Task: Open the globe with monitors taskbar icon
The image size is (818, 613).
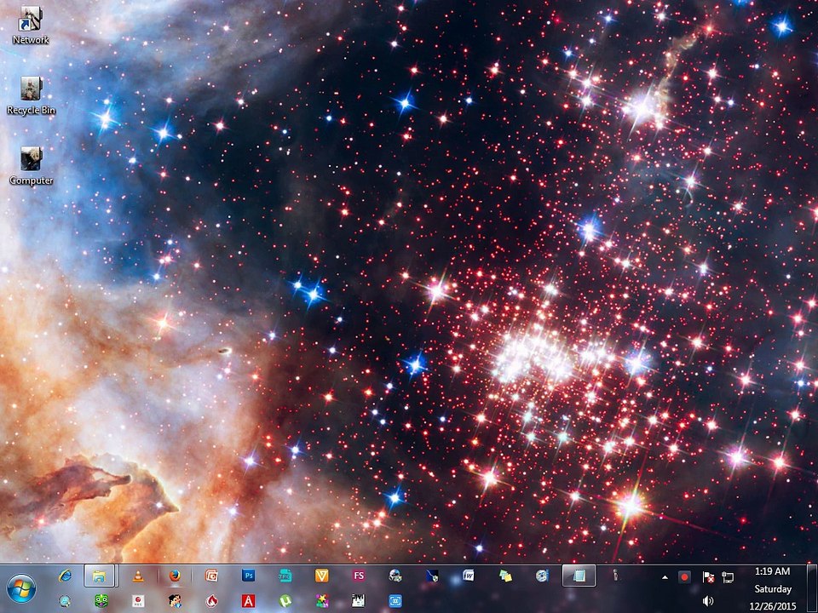Action: (x=395, y=576)
